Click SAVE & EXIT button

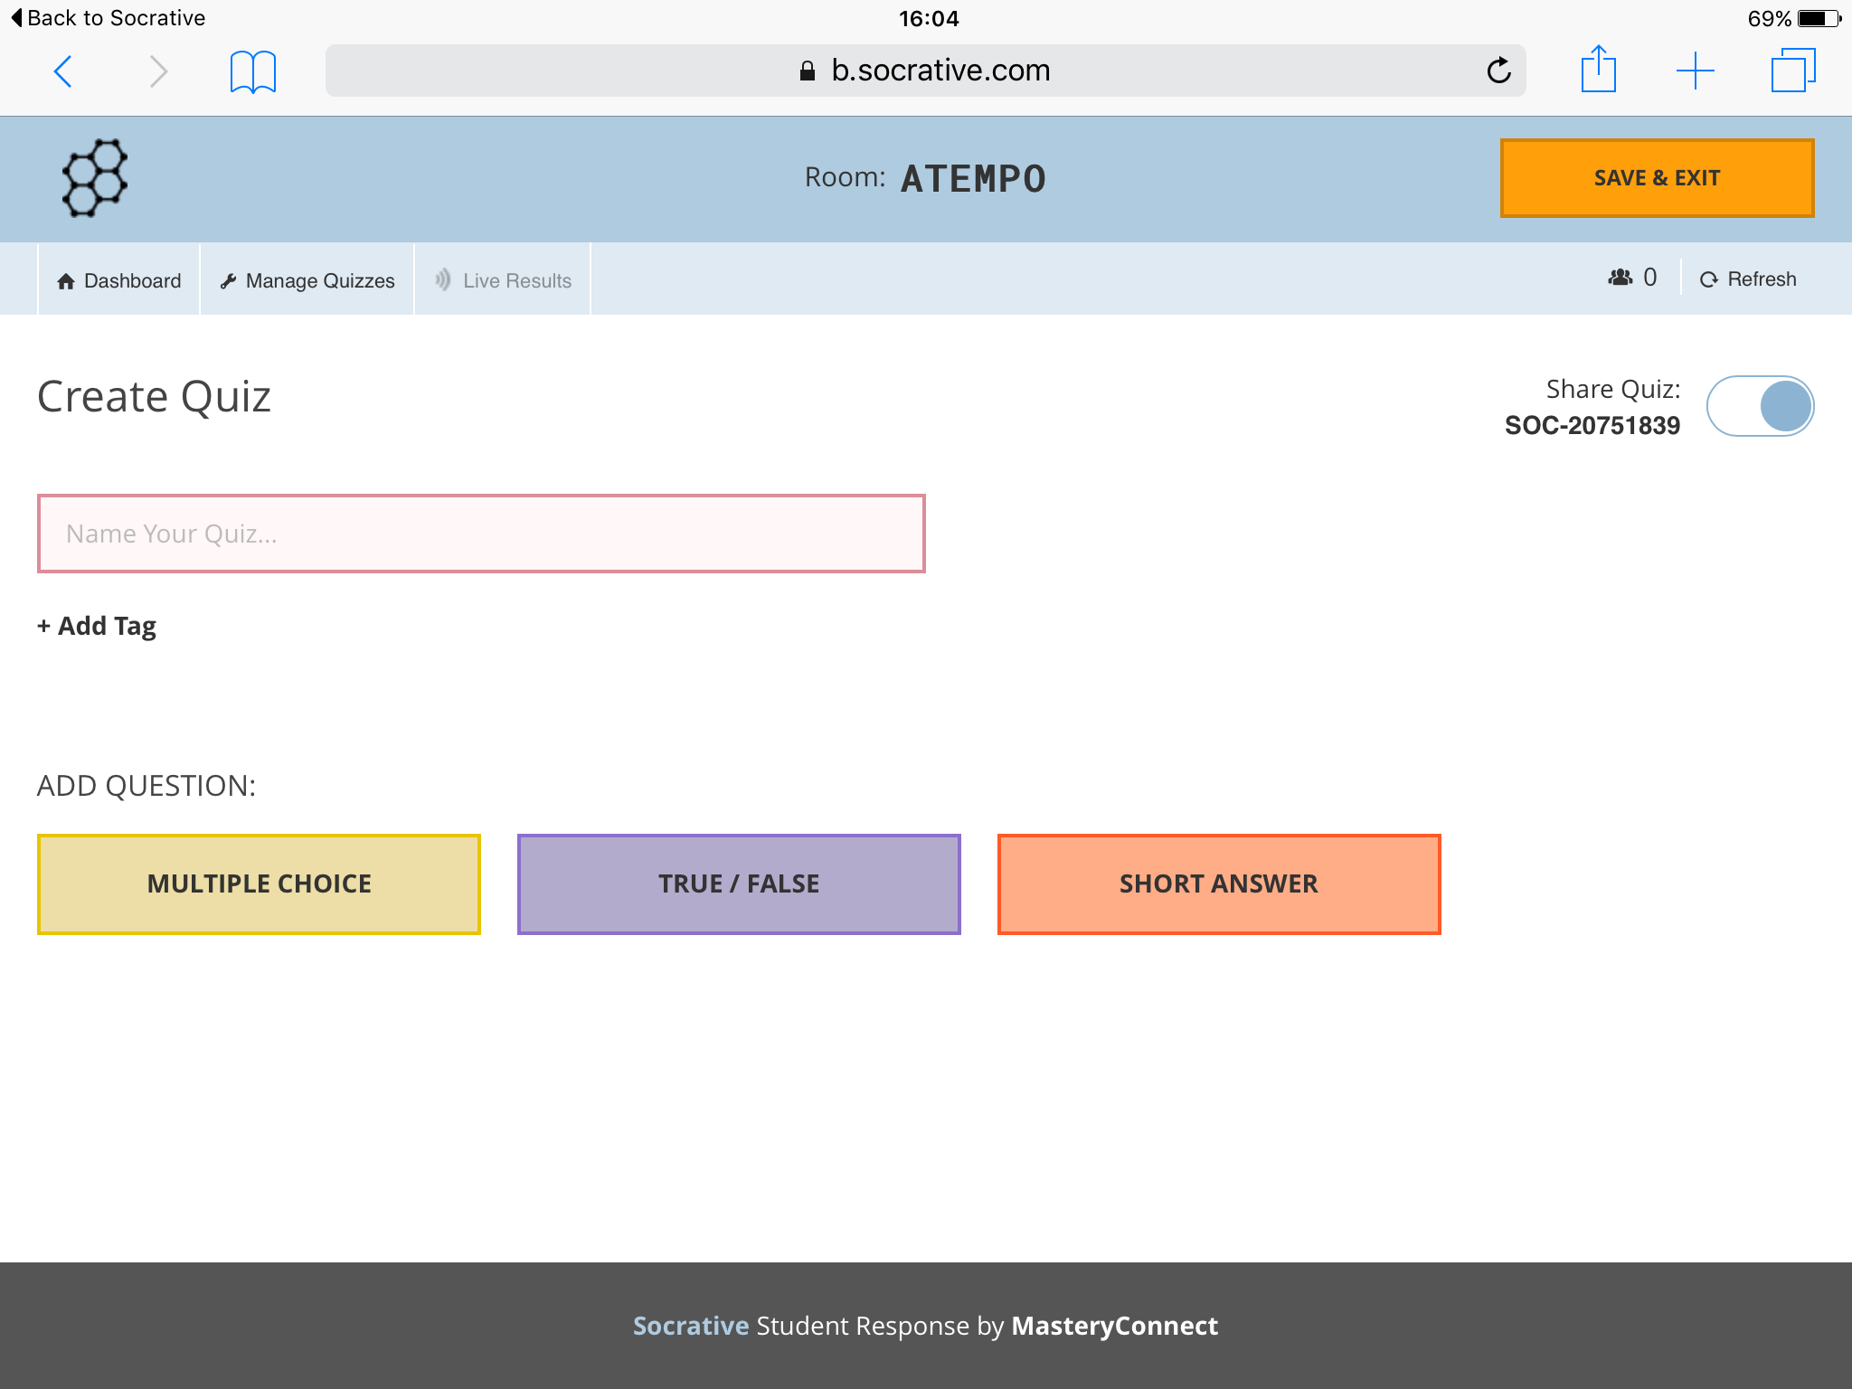tap(1657, 178)
